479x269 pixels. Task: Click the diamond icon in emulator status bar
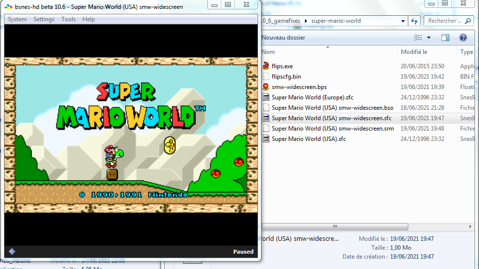coord(12,251)
